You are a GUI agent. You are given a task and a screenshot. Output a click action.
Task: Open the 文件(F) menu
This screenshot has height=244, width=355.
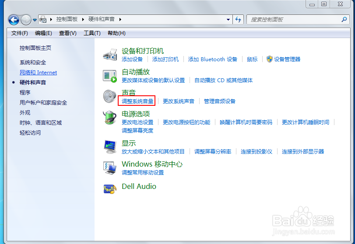pos(19,33)
